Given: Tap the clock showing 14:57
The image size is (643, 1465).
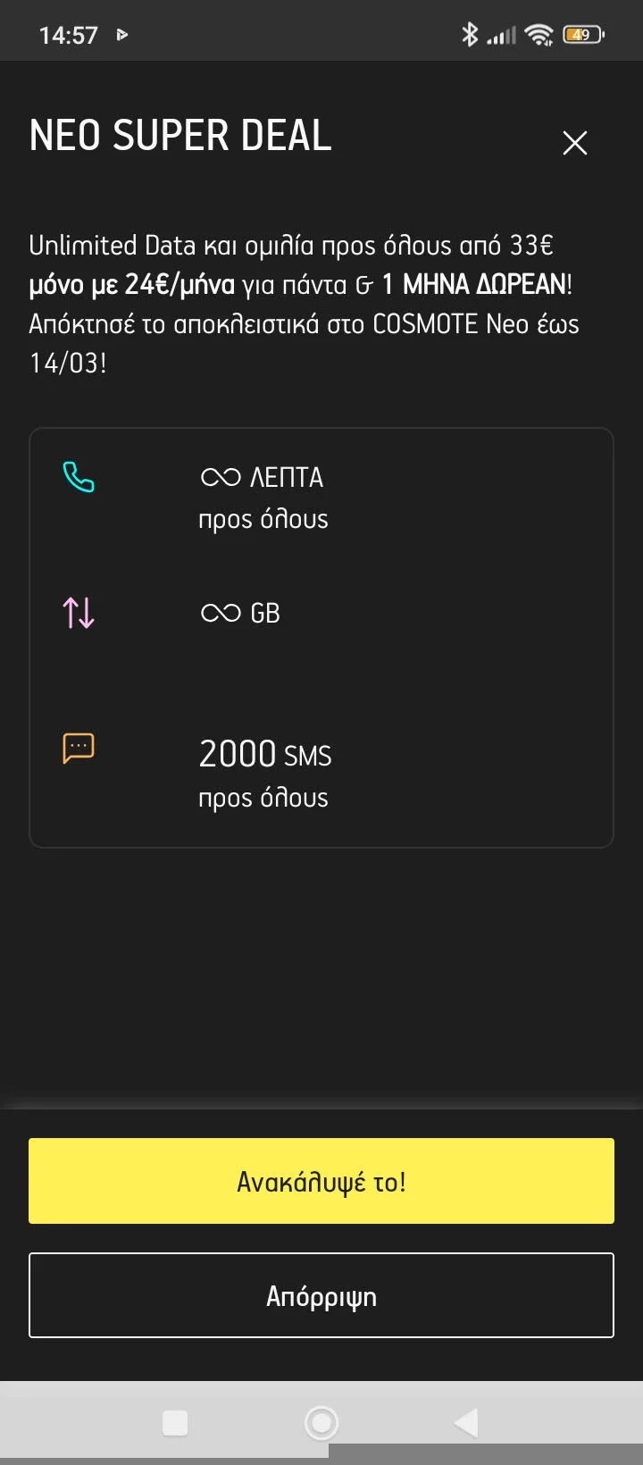Looking at the screenshot, I should 68,35.
